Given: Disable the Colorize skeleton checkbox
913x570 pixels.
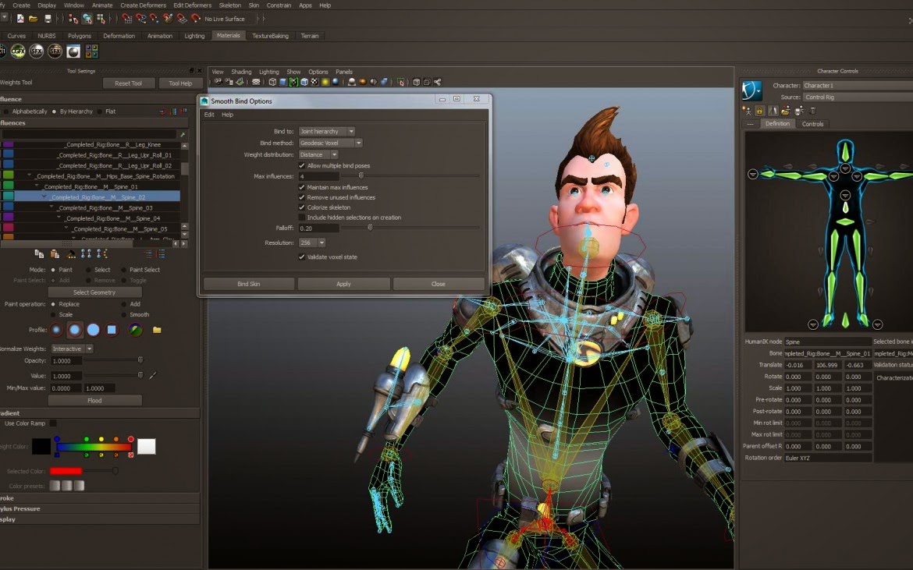Looking at the screenshot, I should (301, 207).
